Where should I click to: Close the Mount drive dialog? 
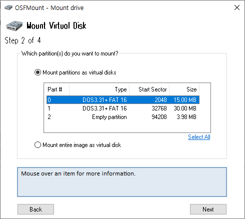pyautogui.click(x=237, y=7)
